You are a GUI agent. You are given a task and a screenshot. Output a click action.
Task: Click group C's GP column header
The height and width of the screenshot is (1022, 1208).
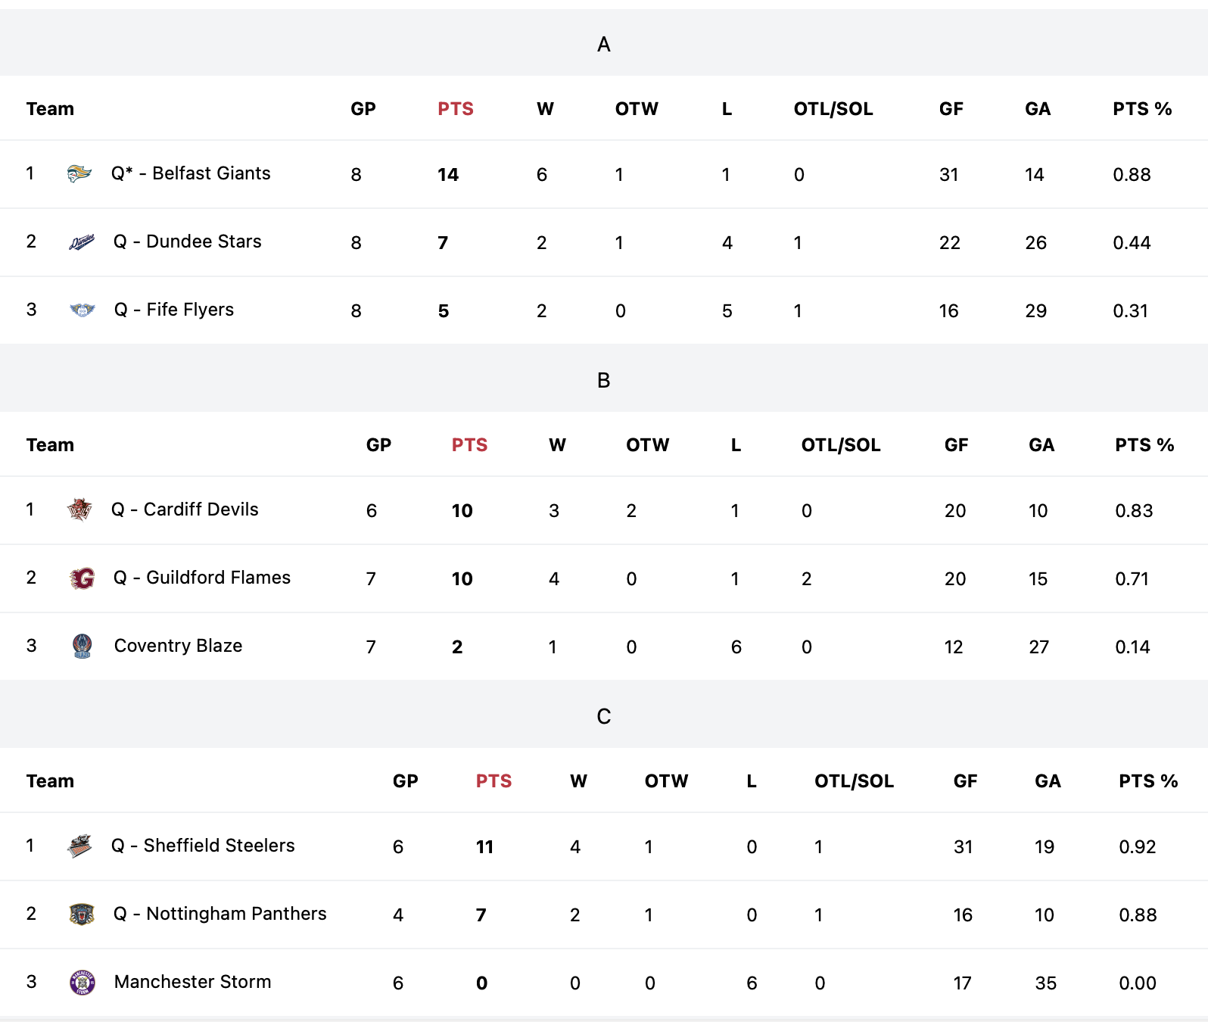coord(406,781)
